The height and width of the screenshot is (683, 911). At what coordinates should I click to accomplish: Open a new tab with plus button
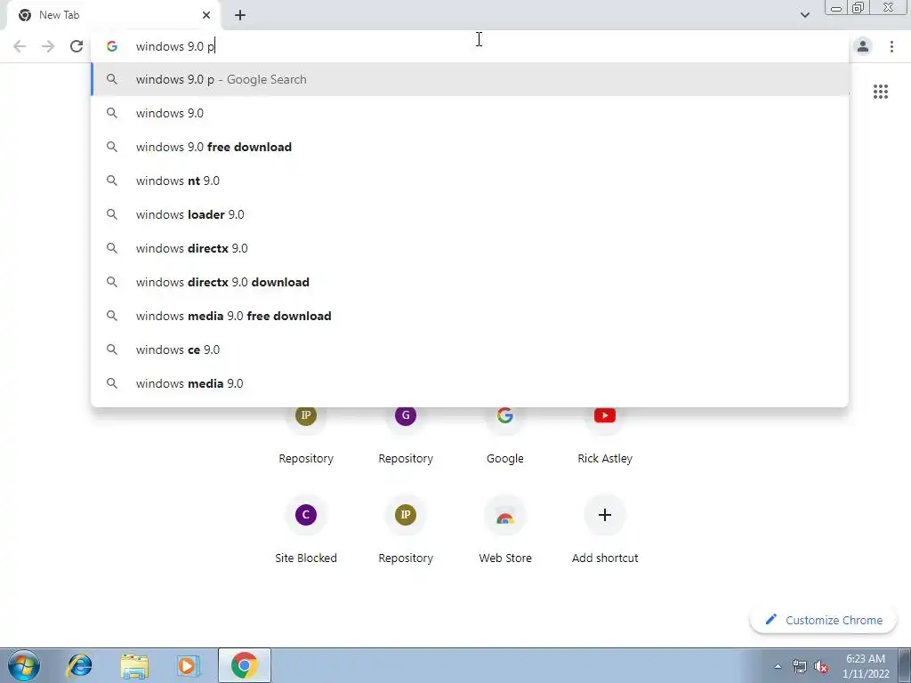click(240, 15)
